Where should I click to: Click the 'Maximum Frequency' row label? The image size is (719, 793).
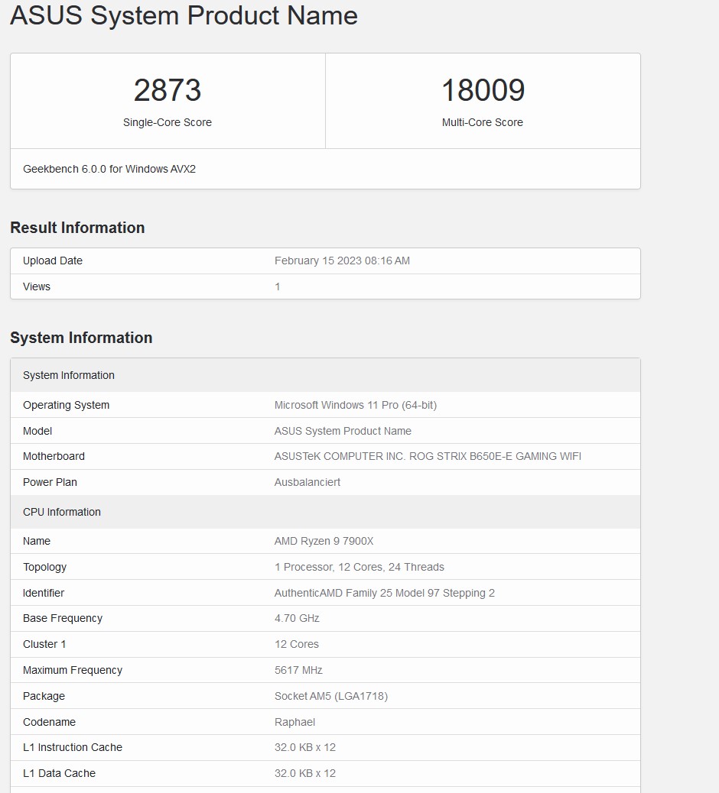click(73, 670)
